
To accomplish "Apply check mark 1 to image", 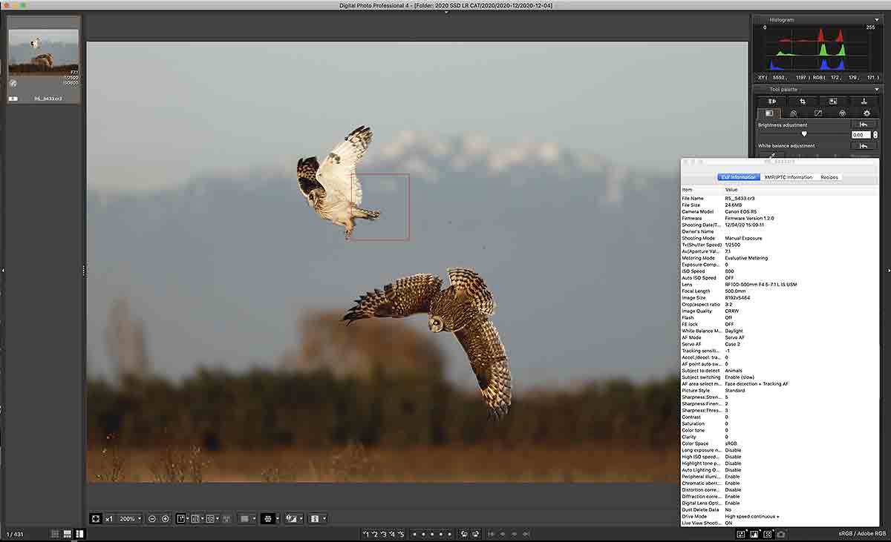I will click(367, 534).
